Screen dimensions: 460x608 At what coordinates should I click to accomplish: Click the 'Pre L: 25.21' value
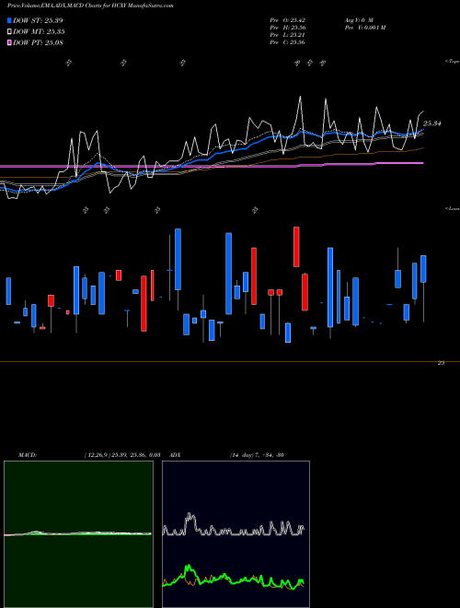[x=287, y=35]
